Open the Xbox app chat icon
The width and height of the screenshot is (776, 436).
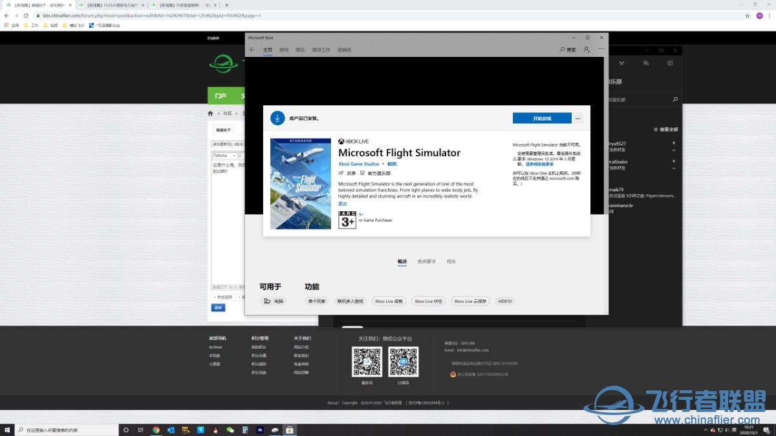645,63
